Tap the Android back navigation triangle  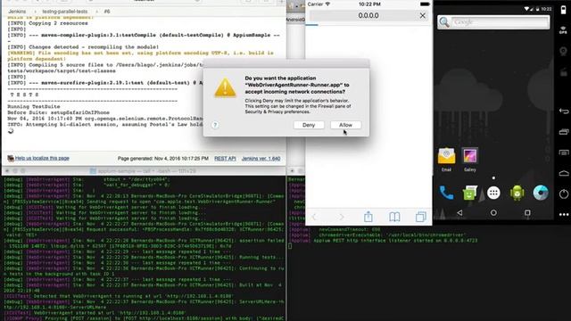coord(459,212)
